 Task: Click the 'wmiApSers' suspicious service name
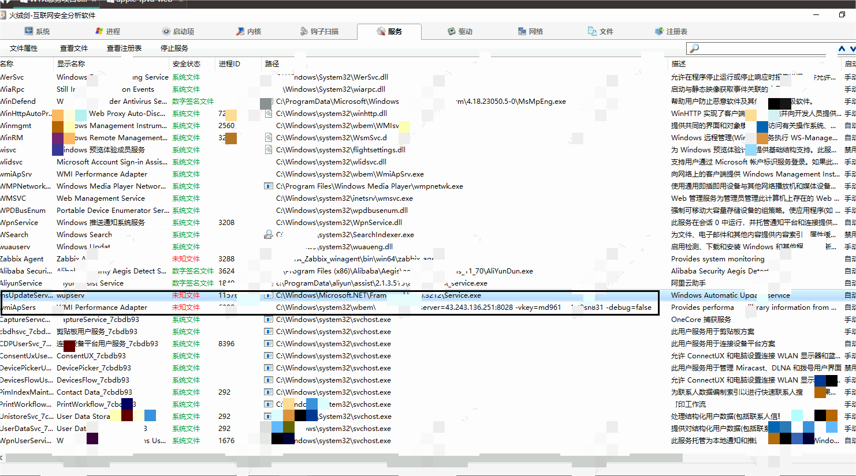tap(18, 308)
